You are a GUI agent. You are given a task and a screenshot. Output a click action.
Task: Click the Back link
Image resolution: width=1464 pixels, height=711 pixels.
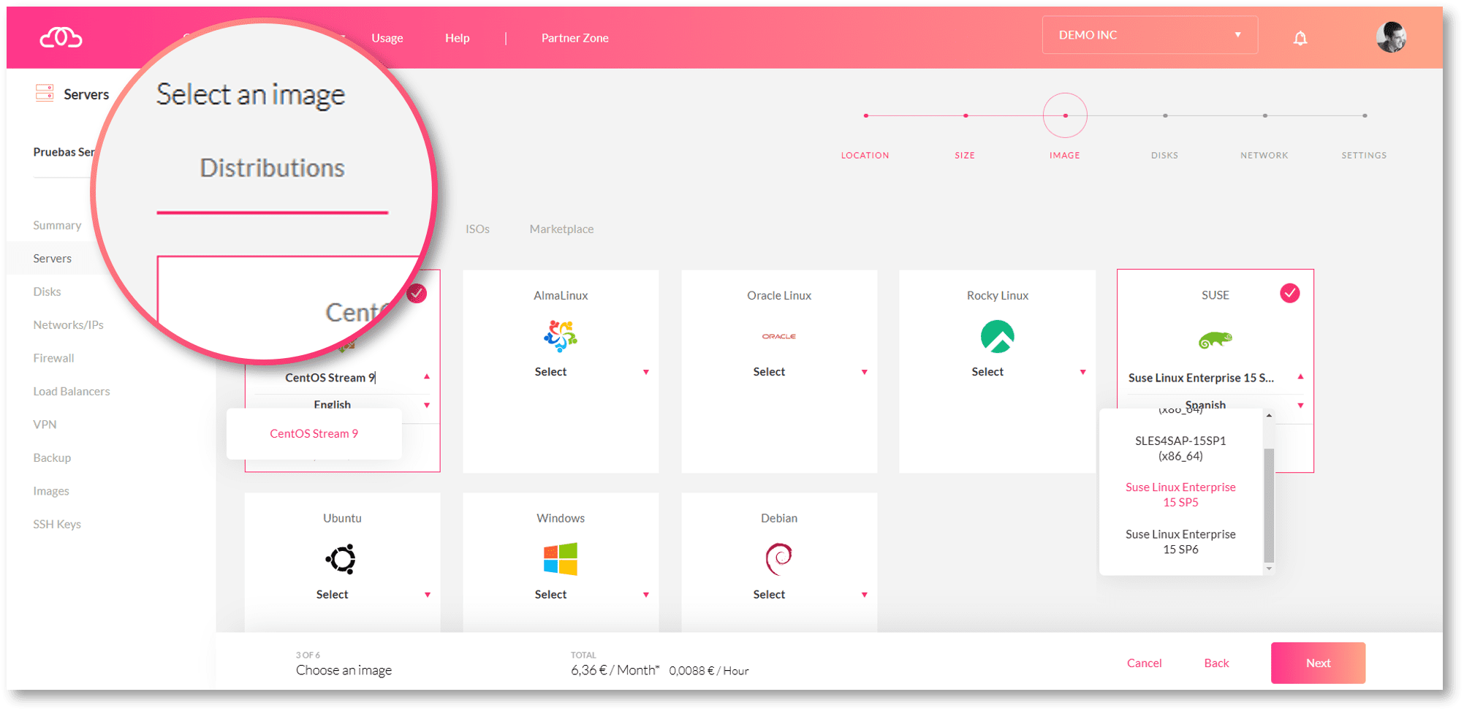pyautogui.click(x=1216, y=663)
